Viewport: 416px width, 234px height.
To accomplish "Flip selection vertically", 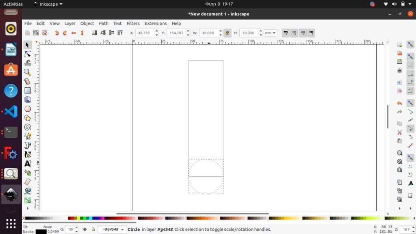I will point(82,33).
